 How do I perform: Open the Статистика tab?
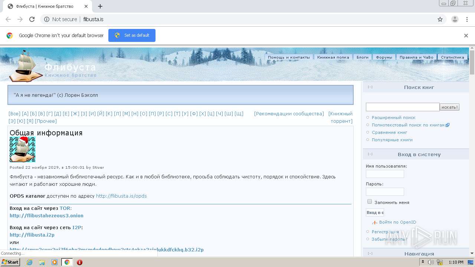coord(452,57)
